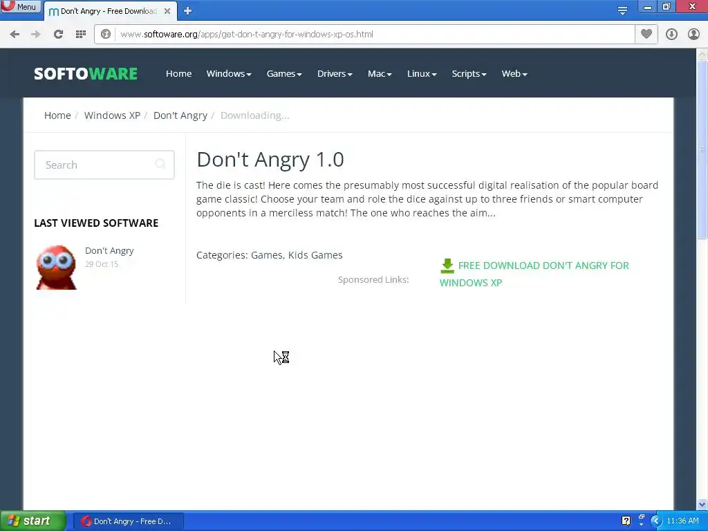708x531 pixels.
Task: Open Don't Angry in last viewed software
Action: click(x=109, y=250)
